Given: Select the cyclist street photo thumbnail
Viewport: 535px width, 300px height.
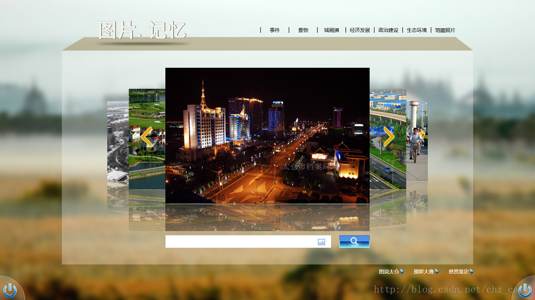Looking at the screenshot, I should (x=417, y=141).
